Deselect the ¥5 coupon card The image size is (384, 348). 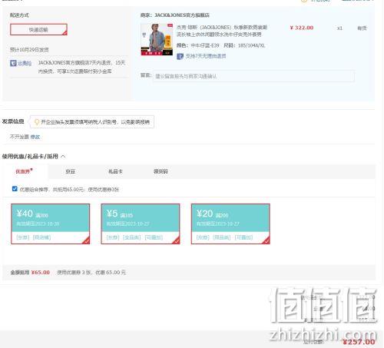coord(141,224)
